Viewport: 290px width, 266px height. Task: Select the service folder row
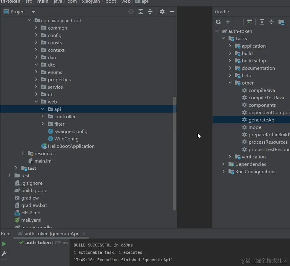coord(88,87)
